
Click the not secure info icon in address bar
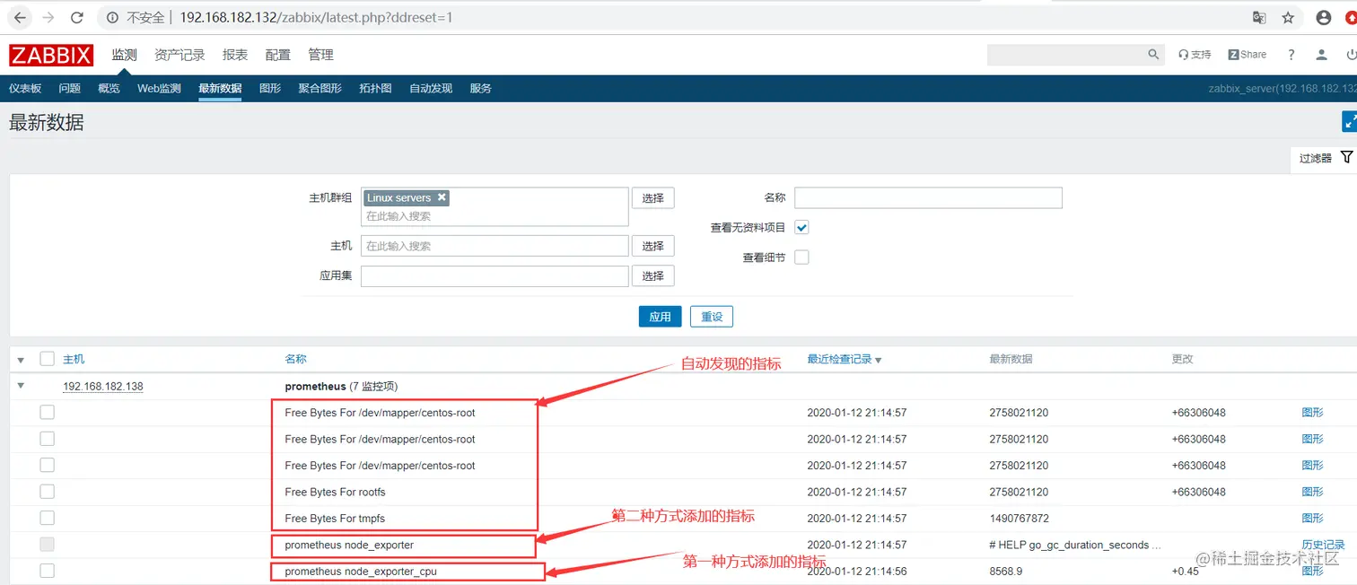pyautogui.click(x=111, y=17)
